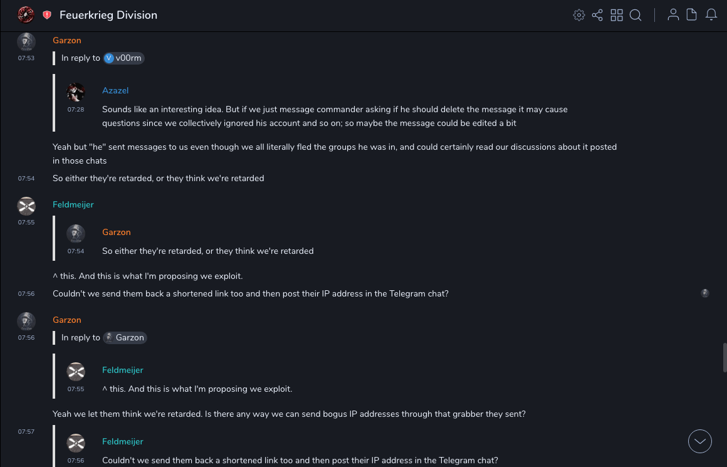Click the Garzon pill after "In reply to"
The width and height of the screenshot is (727, 467).
(125, 338)
